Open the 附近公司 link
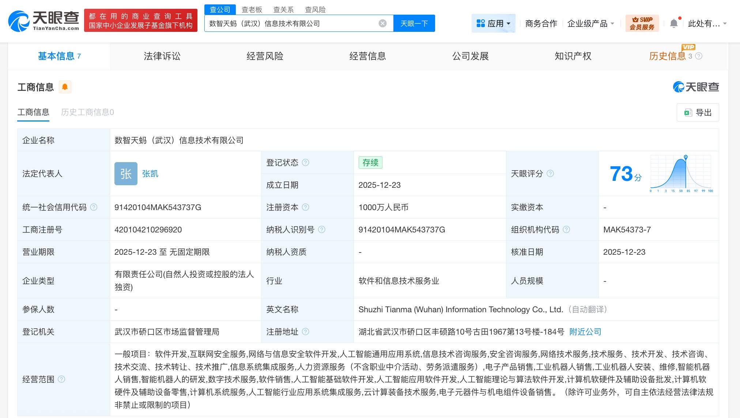 coord(585,332)
